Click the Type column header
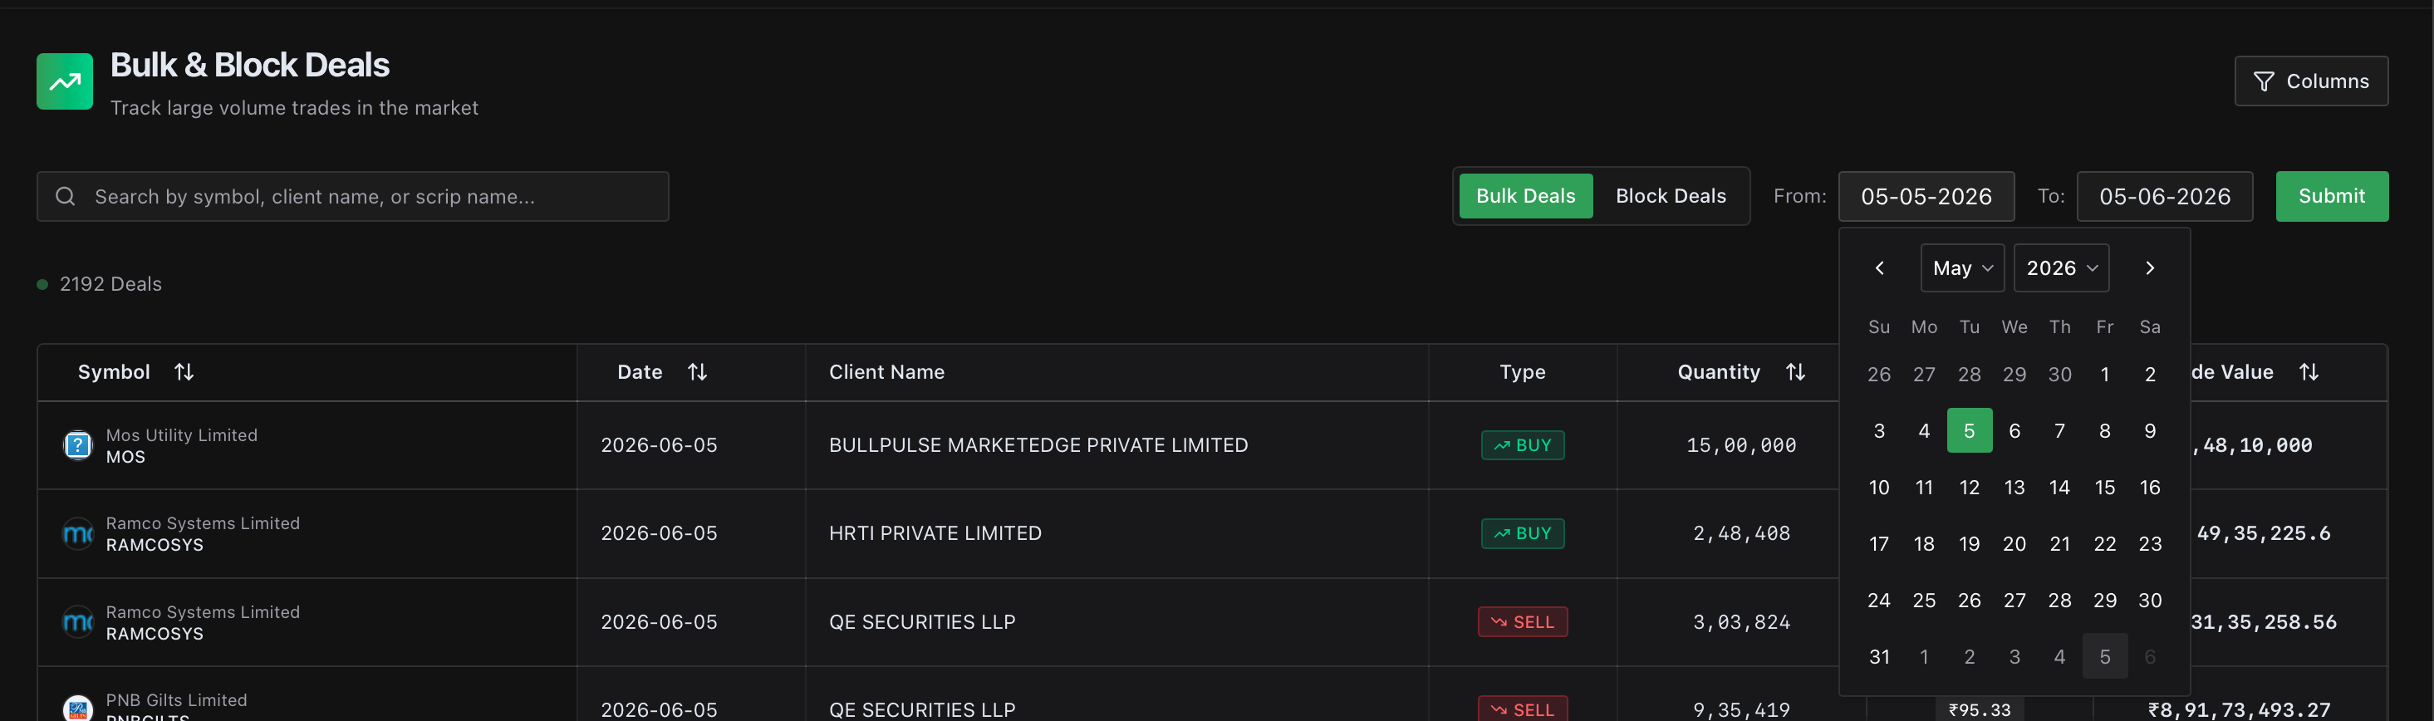2434x721 pixels. [1522, 372]
